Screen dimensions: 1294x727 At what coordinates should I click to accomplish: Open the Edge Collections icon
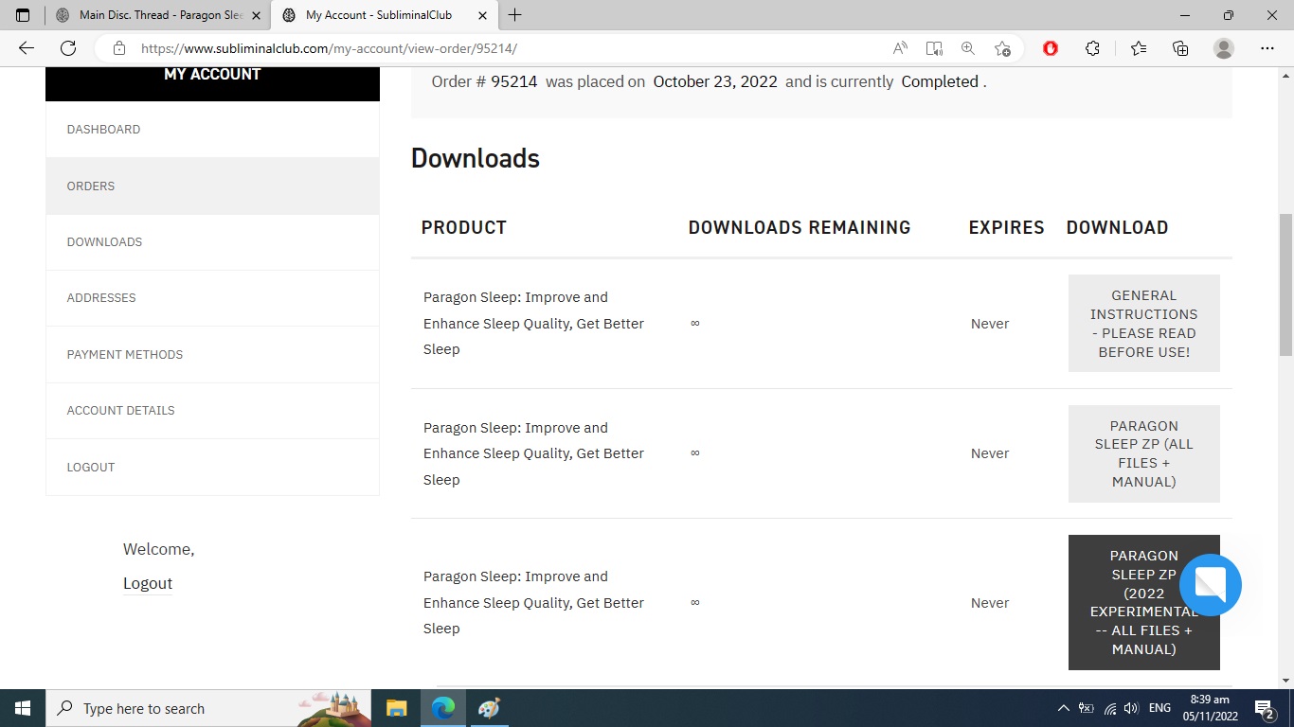click(1180, 48)
